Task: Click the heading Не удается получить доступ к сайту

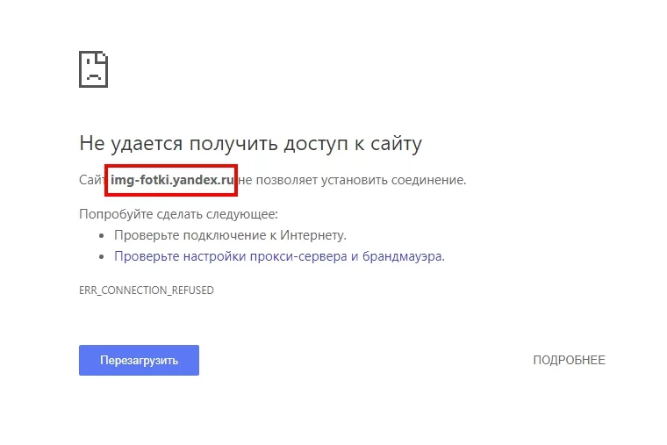Action: coord(250,143)
